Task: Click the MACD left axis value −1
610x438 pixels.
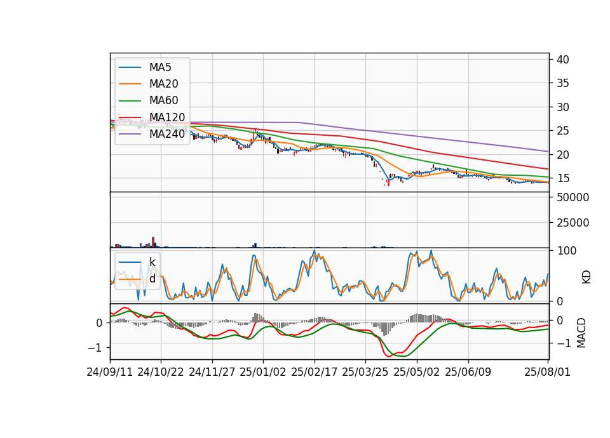Action: click(x=95, y=347)
